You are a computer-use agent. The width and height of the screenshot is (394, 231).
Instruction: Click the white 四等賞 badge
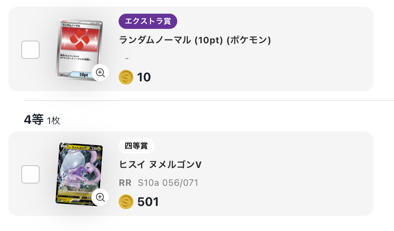click(x=136, y=146)
